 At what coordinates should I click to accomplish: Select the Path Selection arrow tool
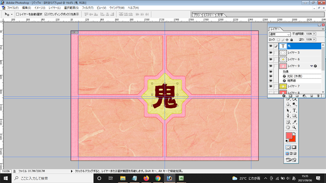pos(288,110)
